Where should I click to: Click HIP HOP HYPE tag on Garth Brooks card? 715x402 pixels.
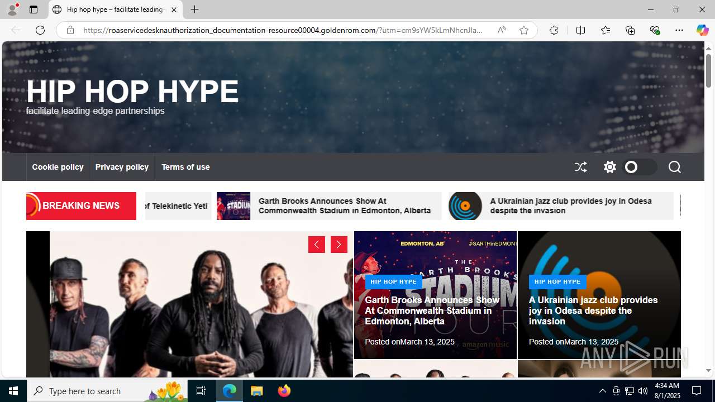tap(393, 281)
